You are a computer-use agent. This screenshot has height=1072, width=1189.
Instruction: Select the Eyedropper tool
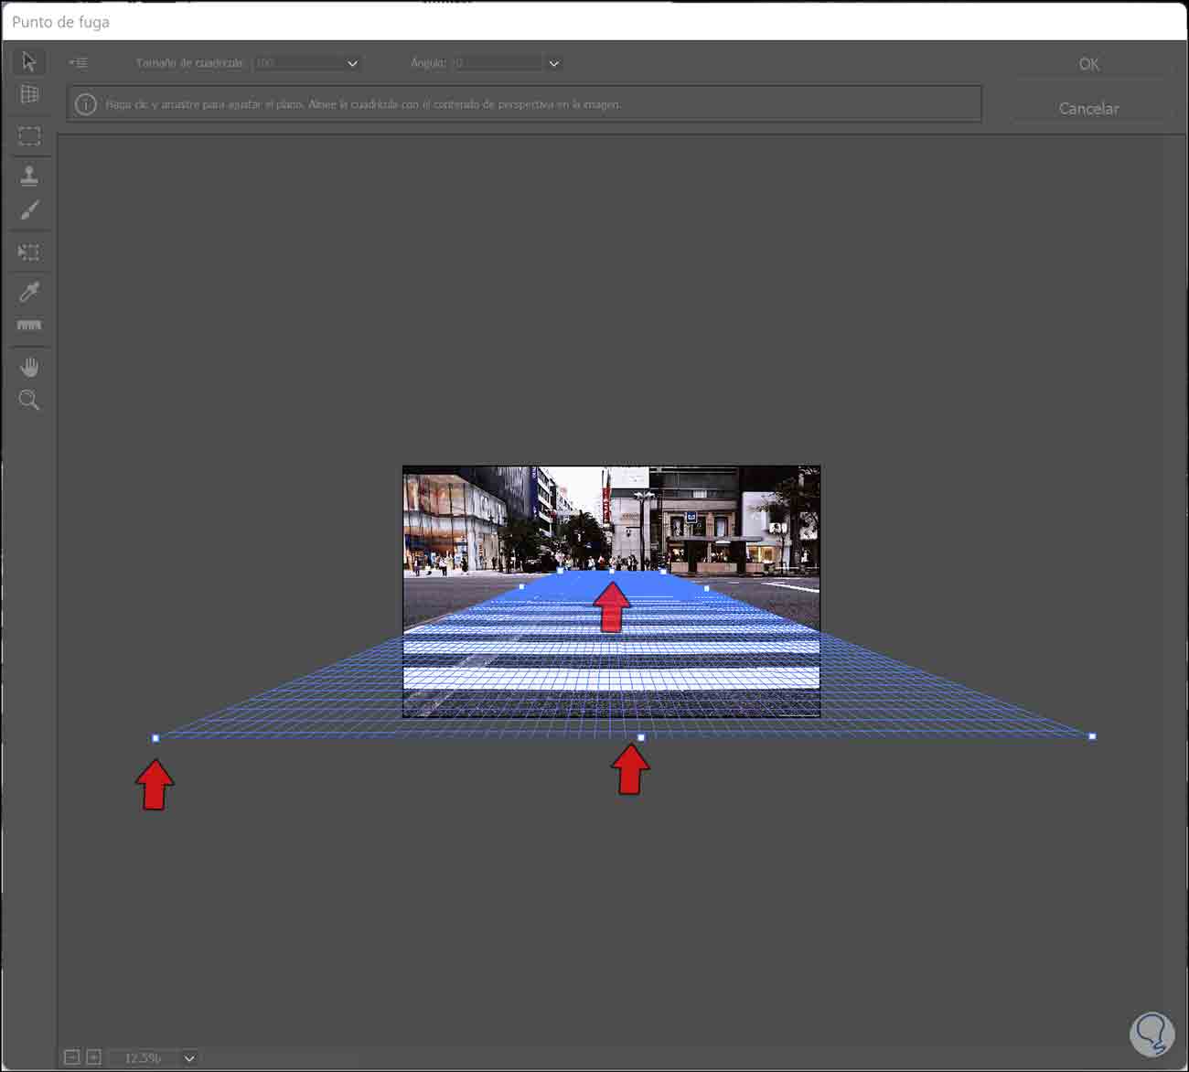pyautogui.click(x=29, y=291)
